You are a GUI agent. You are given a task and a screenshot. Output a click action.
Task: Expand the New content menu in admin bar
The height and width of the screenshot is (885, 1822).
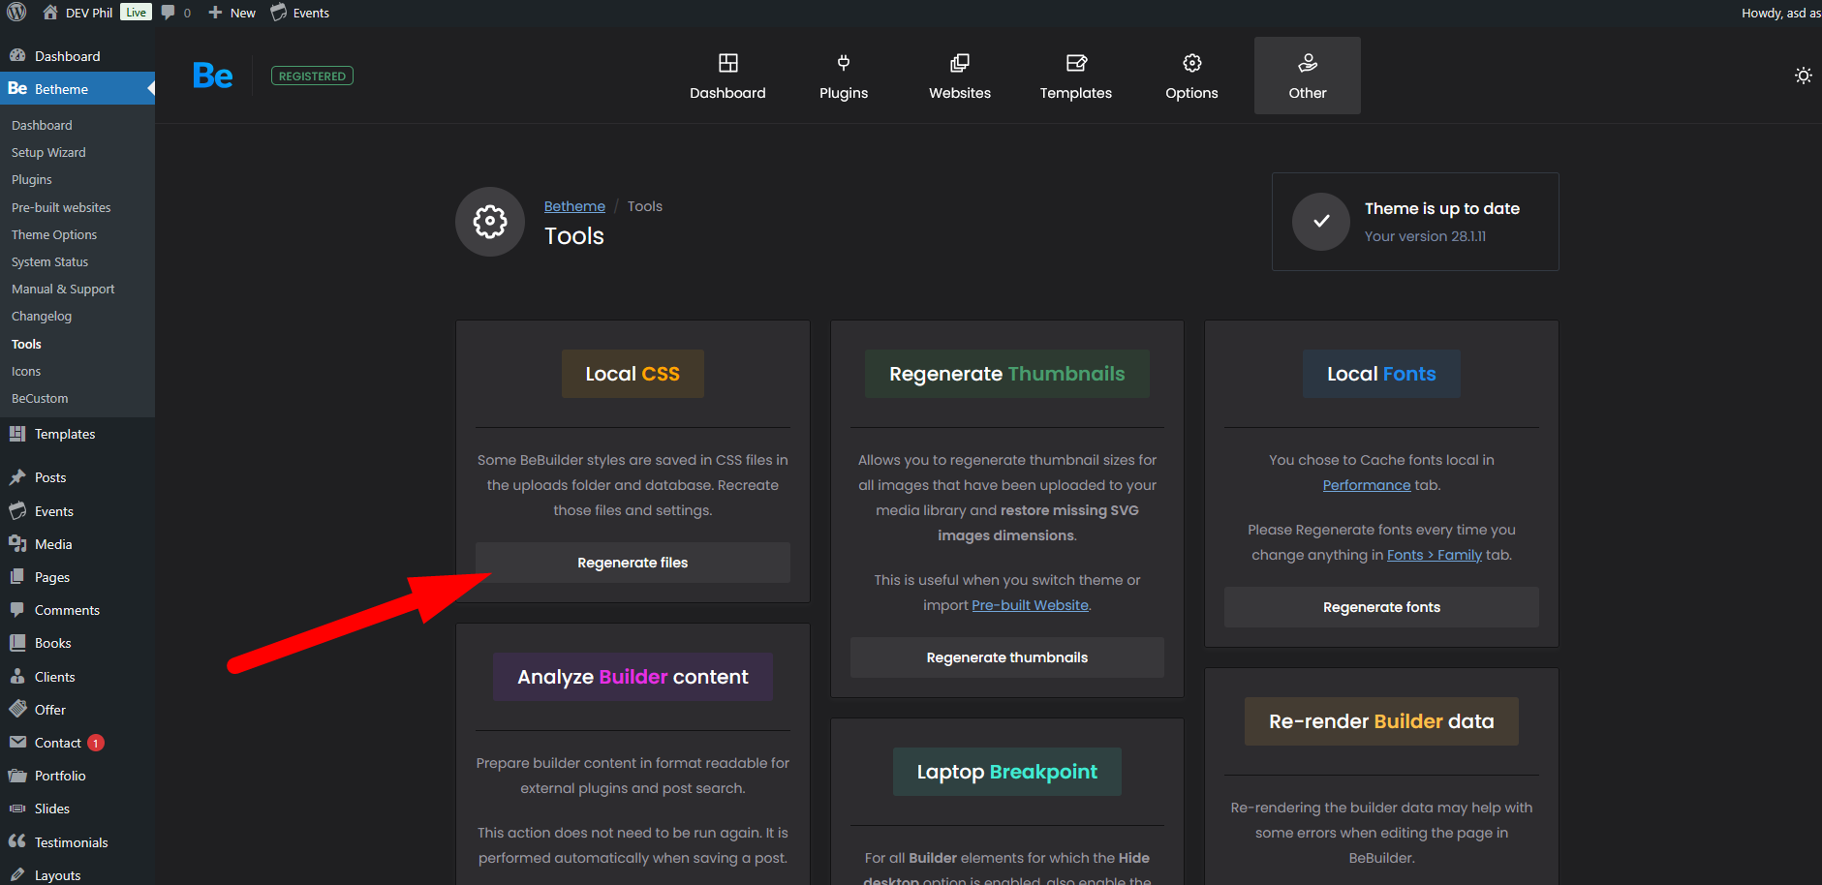coord(232,13)
